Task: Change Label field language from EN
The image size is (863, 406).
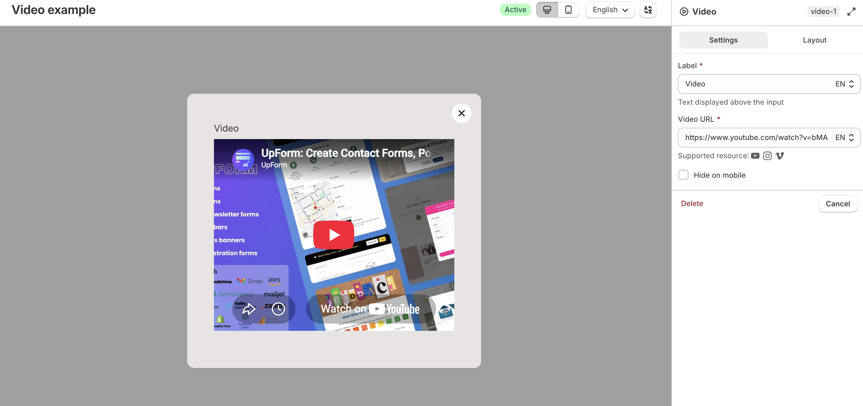Action: tap(844, 84)
